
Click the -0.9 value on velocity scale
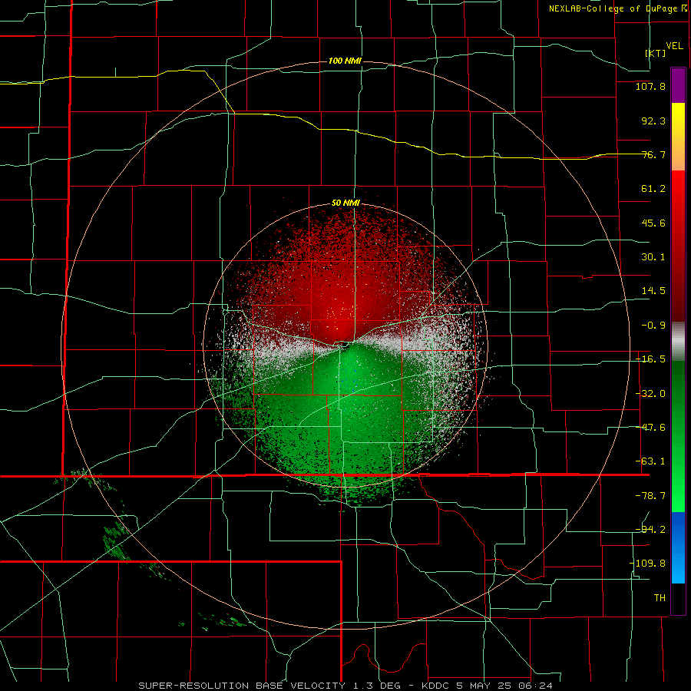[653, 326]
